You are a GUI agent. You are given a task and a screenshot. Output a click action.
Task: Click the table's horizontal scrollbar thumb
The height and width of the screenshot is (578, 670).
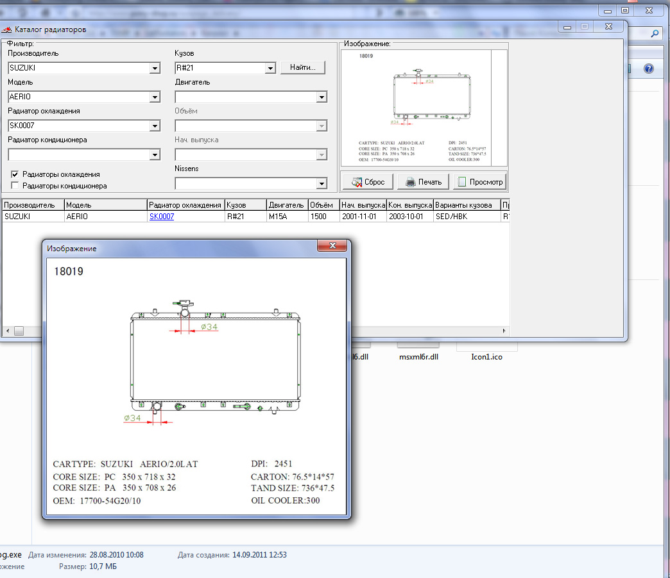19,331
